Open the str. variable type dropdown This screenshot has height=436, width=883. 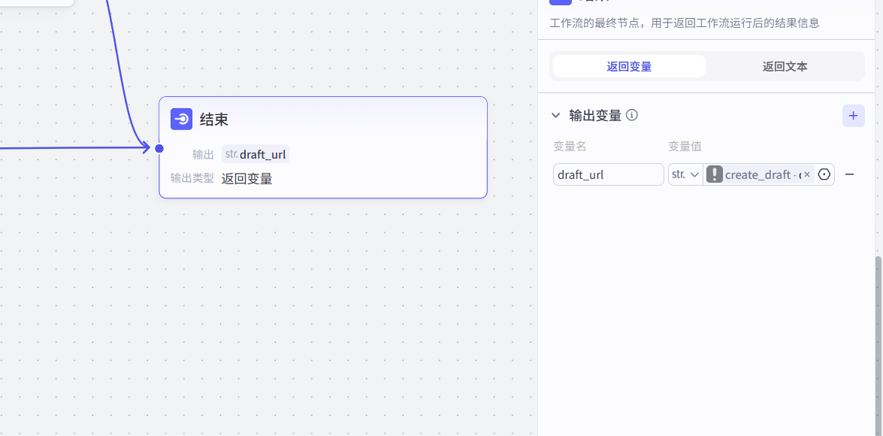pos(685,174)
